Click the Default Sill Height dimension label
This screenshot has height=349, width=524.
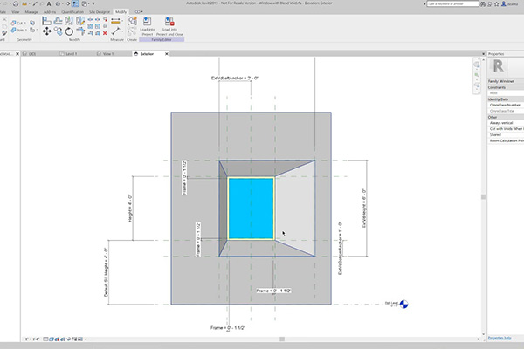[x=106, y=272]
